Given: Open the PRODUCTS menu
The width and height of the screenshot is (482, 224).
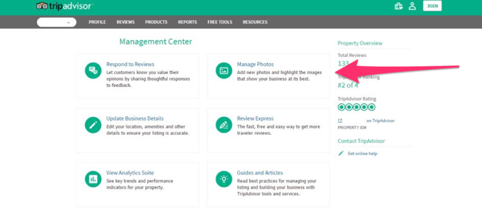Looking at the screenshot, I should point(156,22).
